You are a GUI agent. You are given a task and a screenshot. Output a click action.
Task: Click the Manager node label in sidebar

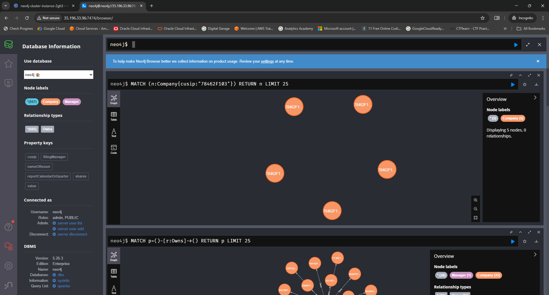[x=72, y=102]
